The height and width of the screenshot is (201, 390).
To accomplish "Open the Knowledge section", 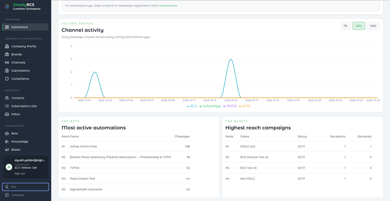I will [25, 142].
